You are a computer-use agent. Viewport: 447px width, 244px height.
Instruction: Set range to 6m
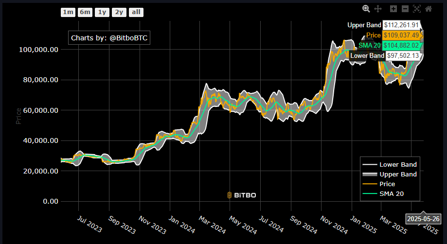(x=85, y=12)
